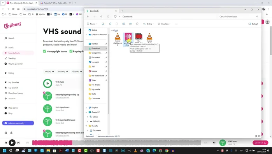This screenshot has width=272, height=154.
Task: Click the volume speaker icon in player
Action: [214, 143]
